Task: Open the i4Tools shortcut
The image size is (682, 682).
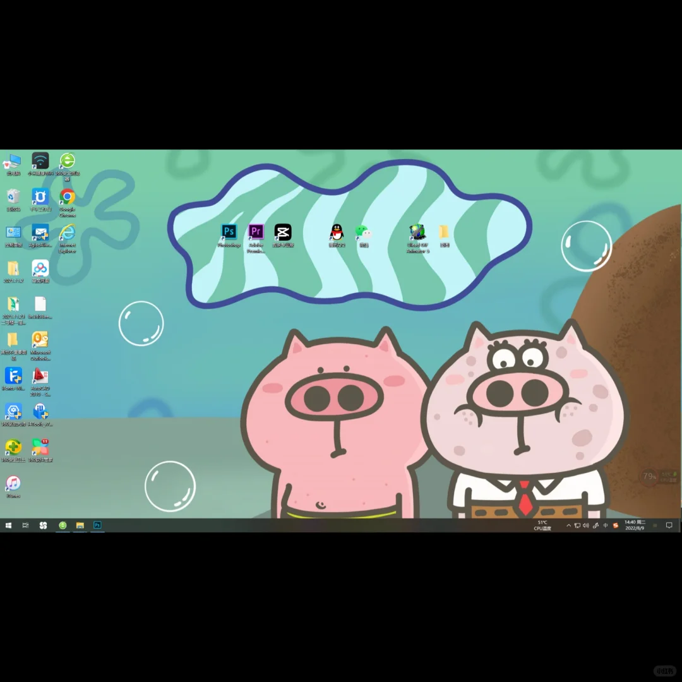Action: 40,415
